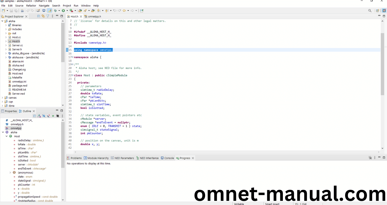Expand the canvas project folder
This screenshot has width=387, height=205.
tap(2, 98)
